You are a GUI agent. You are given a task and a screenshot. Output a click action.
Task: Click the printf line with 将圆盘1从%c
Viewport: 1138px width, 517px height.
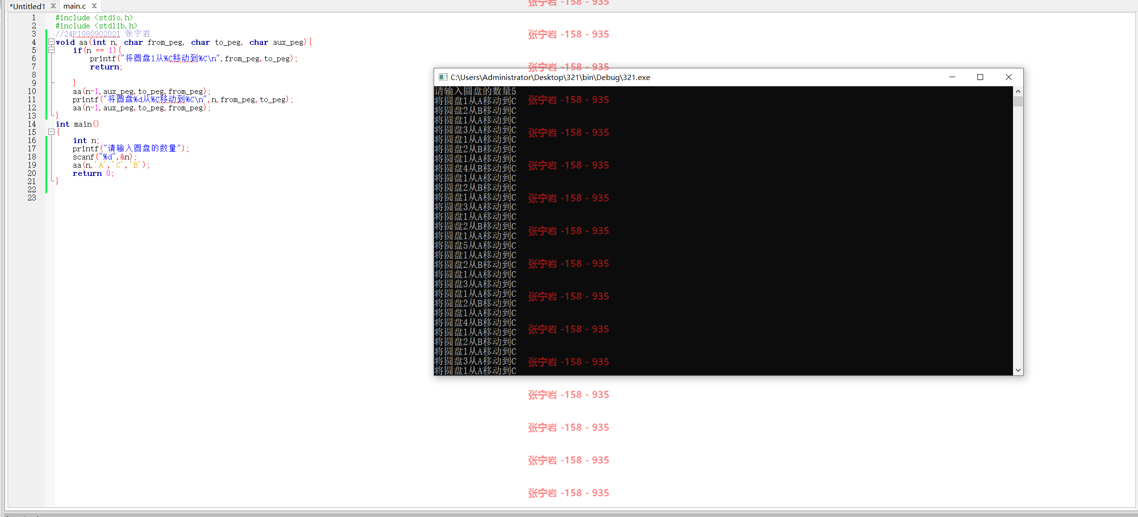point(193,59)
